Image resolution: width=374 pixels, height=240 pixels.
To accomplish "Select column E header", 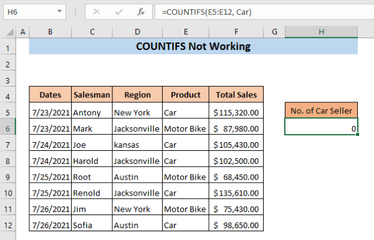I will coord(186,32).
